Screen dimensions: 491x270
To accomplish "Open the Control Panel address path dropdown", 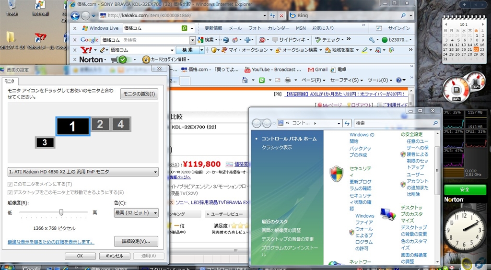I will tap(339, 123).
